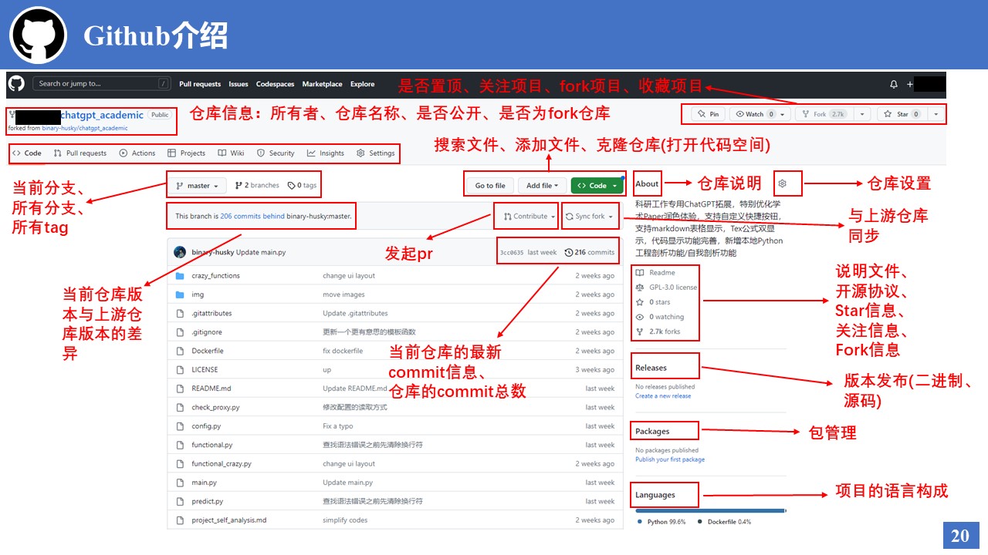The height and width of the screenshot is (555, 988).
Task: Click the img folder icon
Action: click(x=180, y=294)
